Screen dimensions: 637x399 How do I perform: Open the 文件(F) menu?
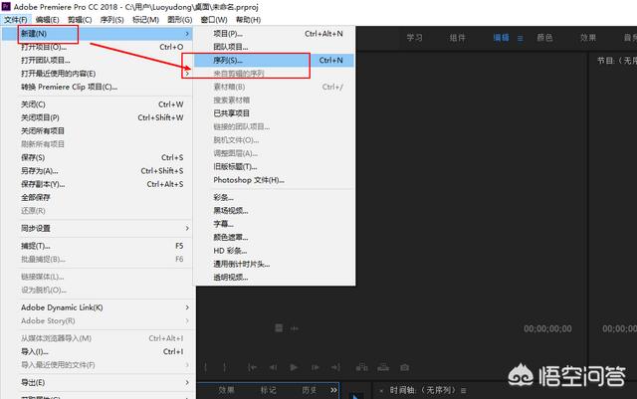pyautogui.click(x=16, y=20)
